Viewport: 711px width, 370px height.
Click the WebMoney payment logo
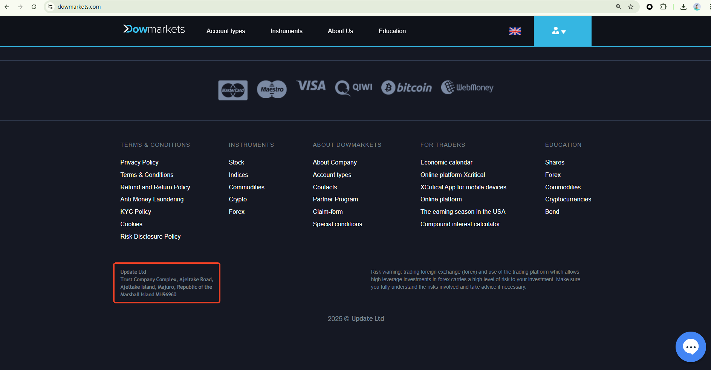tap(467, 88)
